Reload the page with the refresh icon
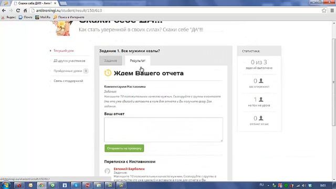Viewport: 336px width, 189px height. coord(18,10)
